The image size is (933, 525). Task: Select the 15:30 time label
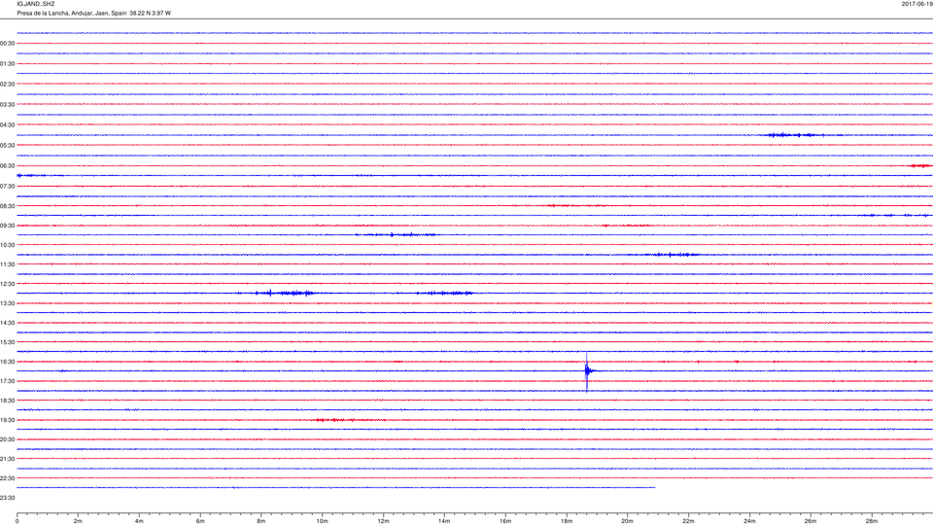tap(8, 342)
